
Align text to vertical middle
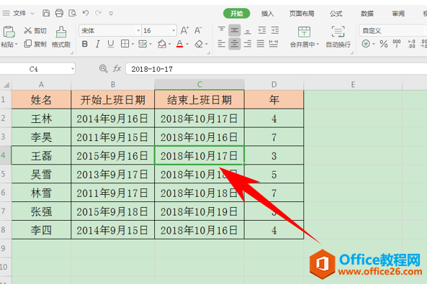click(235, 30)
